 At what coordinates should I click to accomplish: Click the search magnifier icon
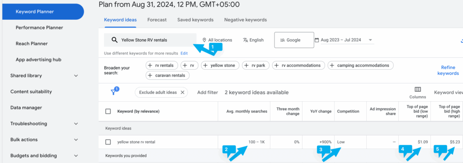coord(114,40)
